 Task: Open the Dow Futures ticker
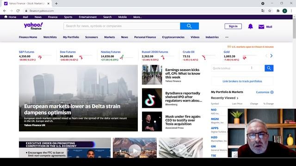(x=68, y=52)
